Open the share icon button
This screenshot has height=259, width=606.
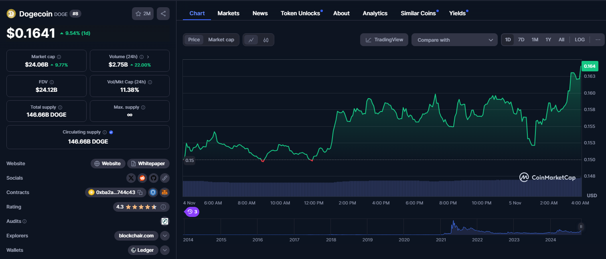(163, 14)
